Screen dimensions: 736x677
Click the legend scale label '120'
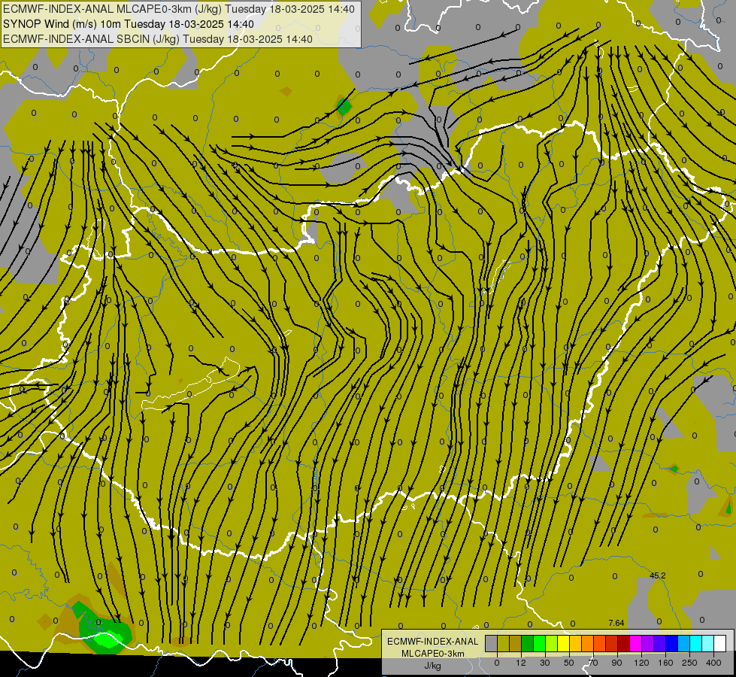[x=642, y=663]
